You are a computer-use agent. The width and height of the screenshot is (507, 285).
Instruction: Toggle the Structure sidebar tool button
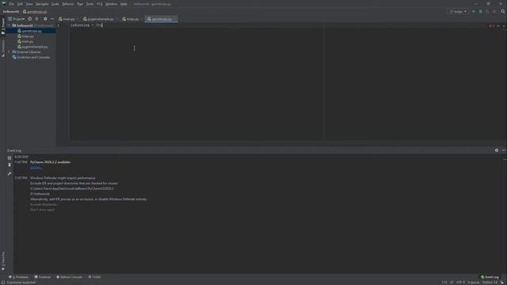click(3, 48)
